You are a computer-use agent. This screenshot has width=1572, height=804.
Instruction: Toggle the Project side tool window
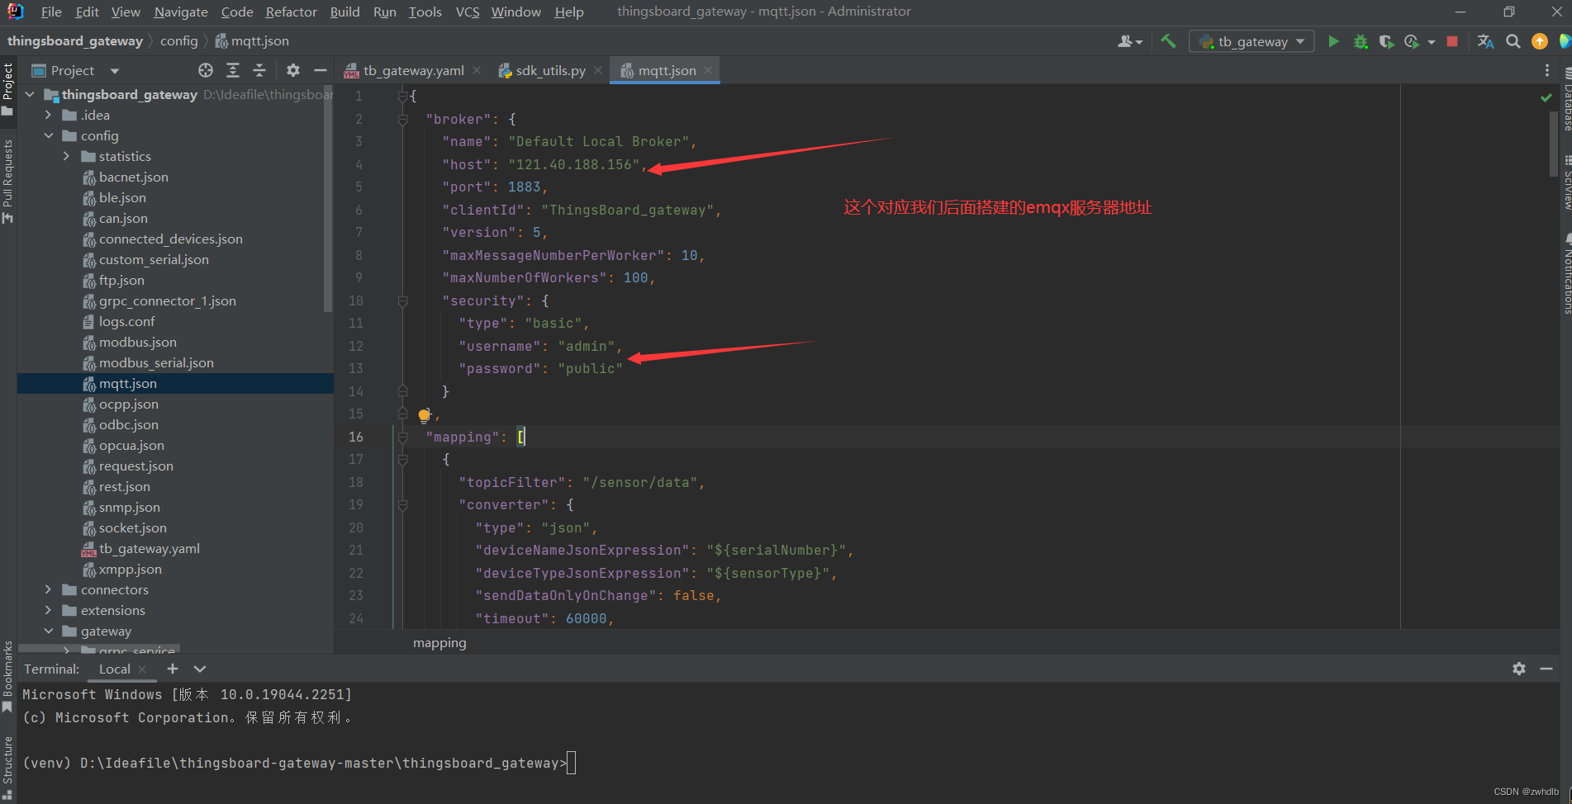tap(7, 89)
